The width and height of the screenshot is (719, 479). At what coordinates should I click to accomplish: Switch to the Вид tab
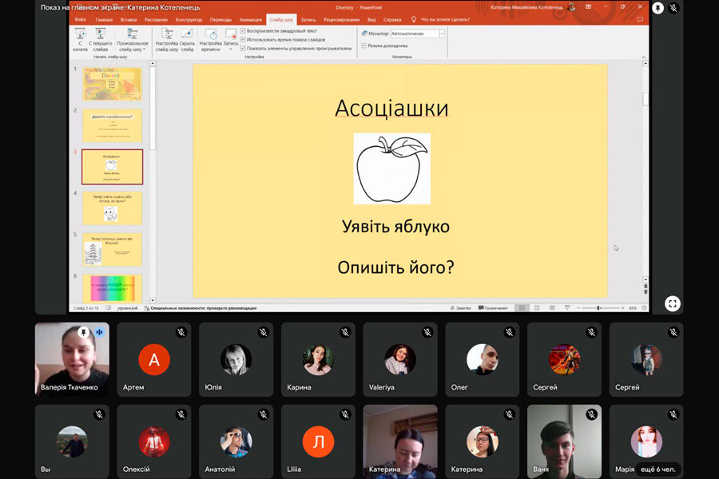point(371,20)
